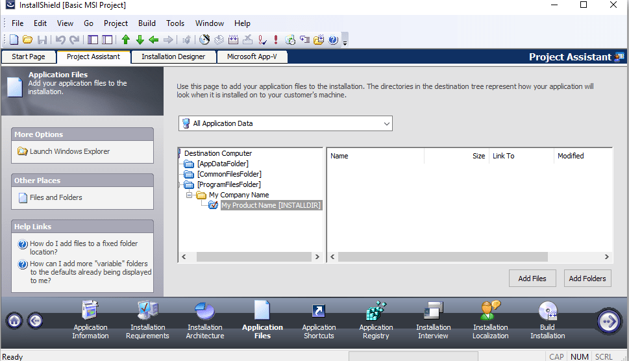Click the Add Folders button
The image size is (629, 361).
(587, 279)
